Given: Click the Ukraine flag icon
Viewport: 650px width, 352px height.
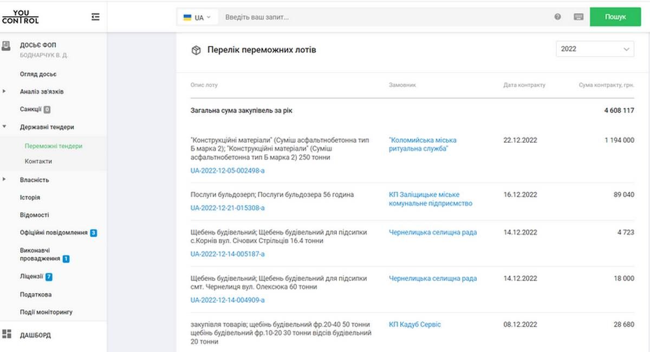Looking at the screenshot, I should coord(187,17).
